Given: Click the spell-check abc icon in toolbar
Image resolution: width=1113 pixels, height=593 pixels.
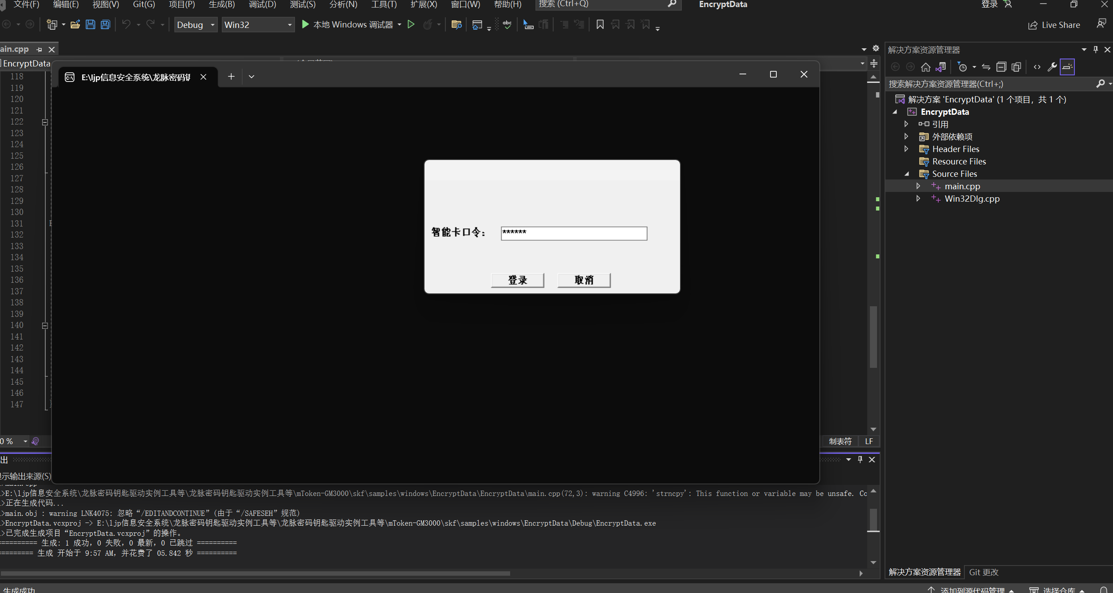Looking at the screenshot, I should point(507,25).
